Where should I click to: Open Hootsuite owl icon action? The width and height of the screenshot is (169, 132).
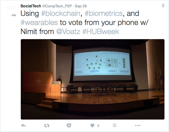pos(115,125)
